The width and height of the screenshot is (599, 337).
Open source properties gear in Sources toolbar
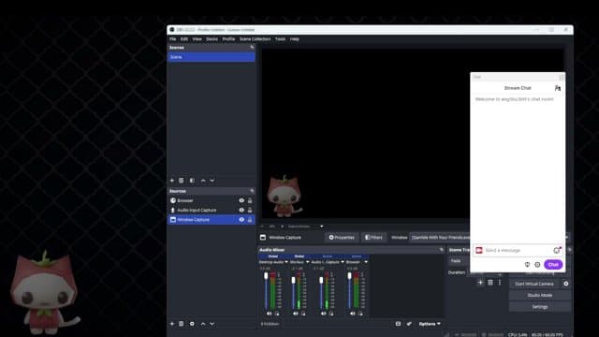pos(192,324)
